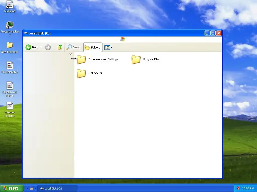
Task: Select the WINDOWS folder icon
Action: tap(81, 73)
